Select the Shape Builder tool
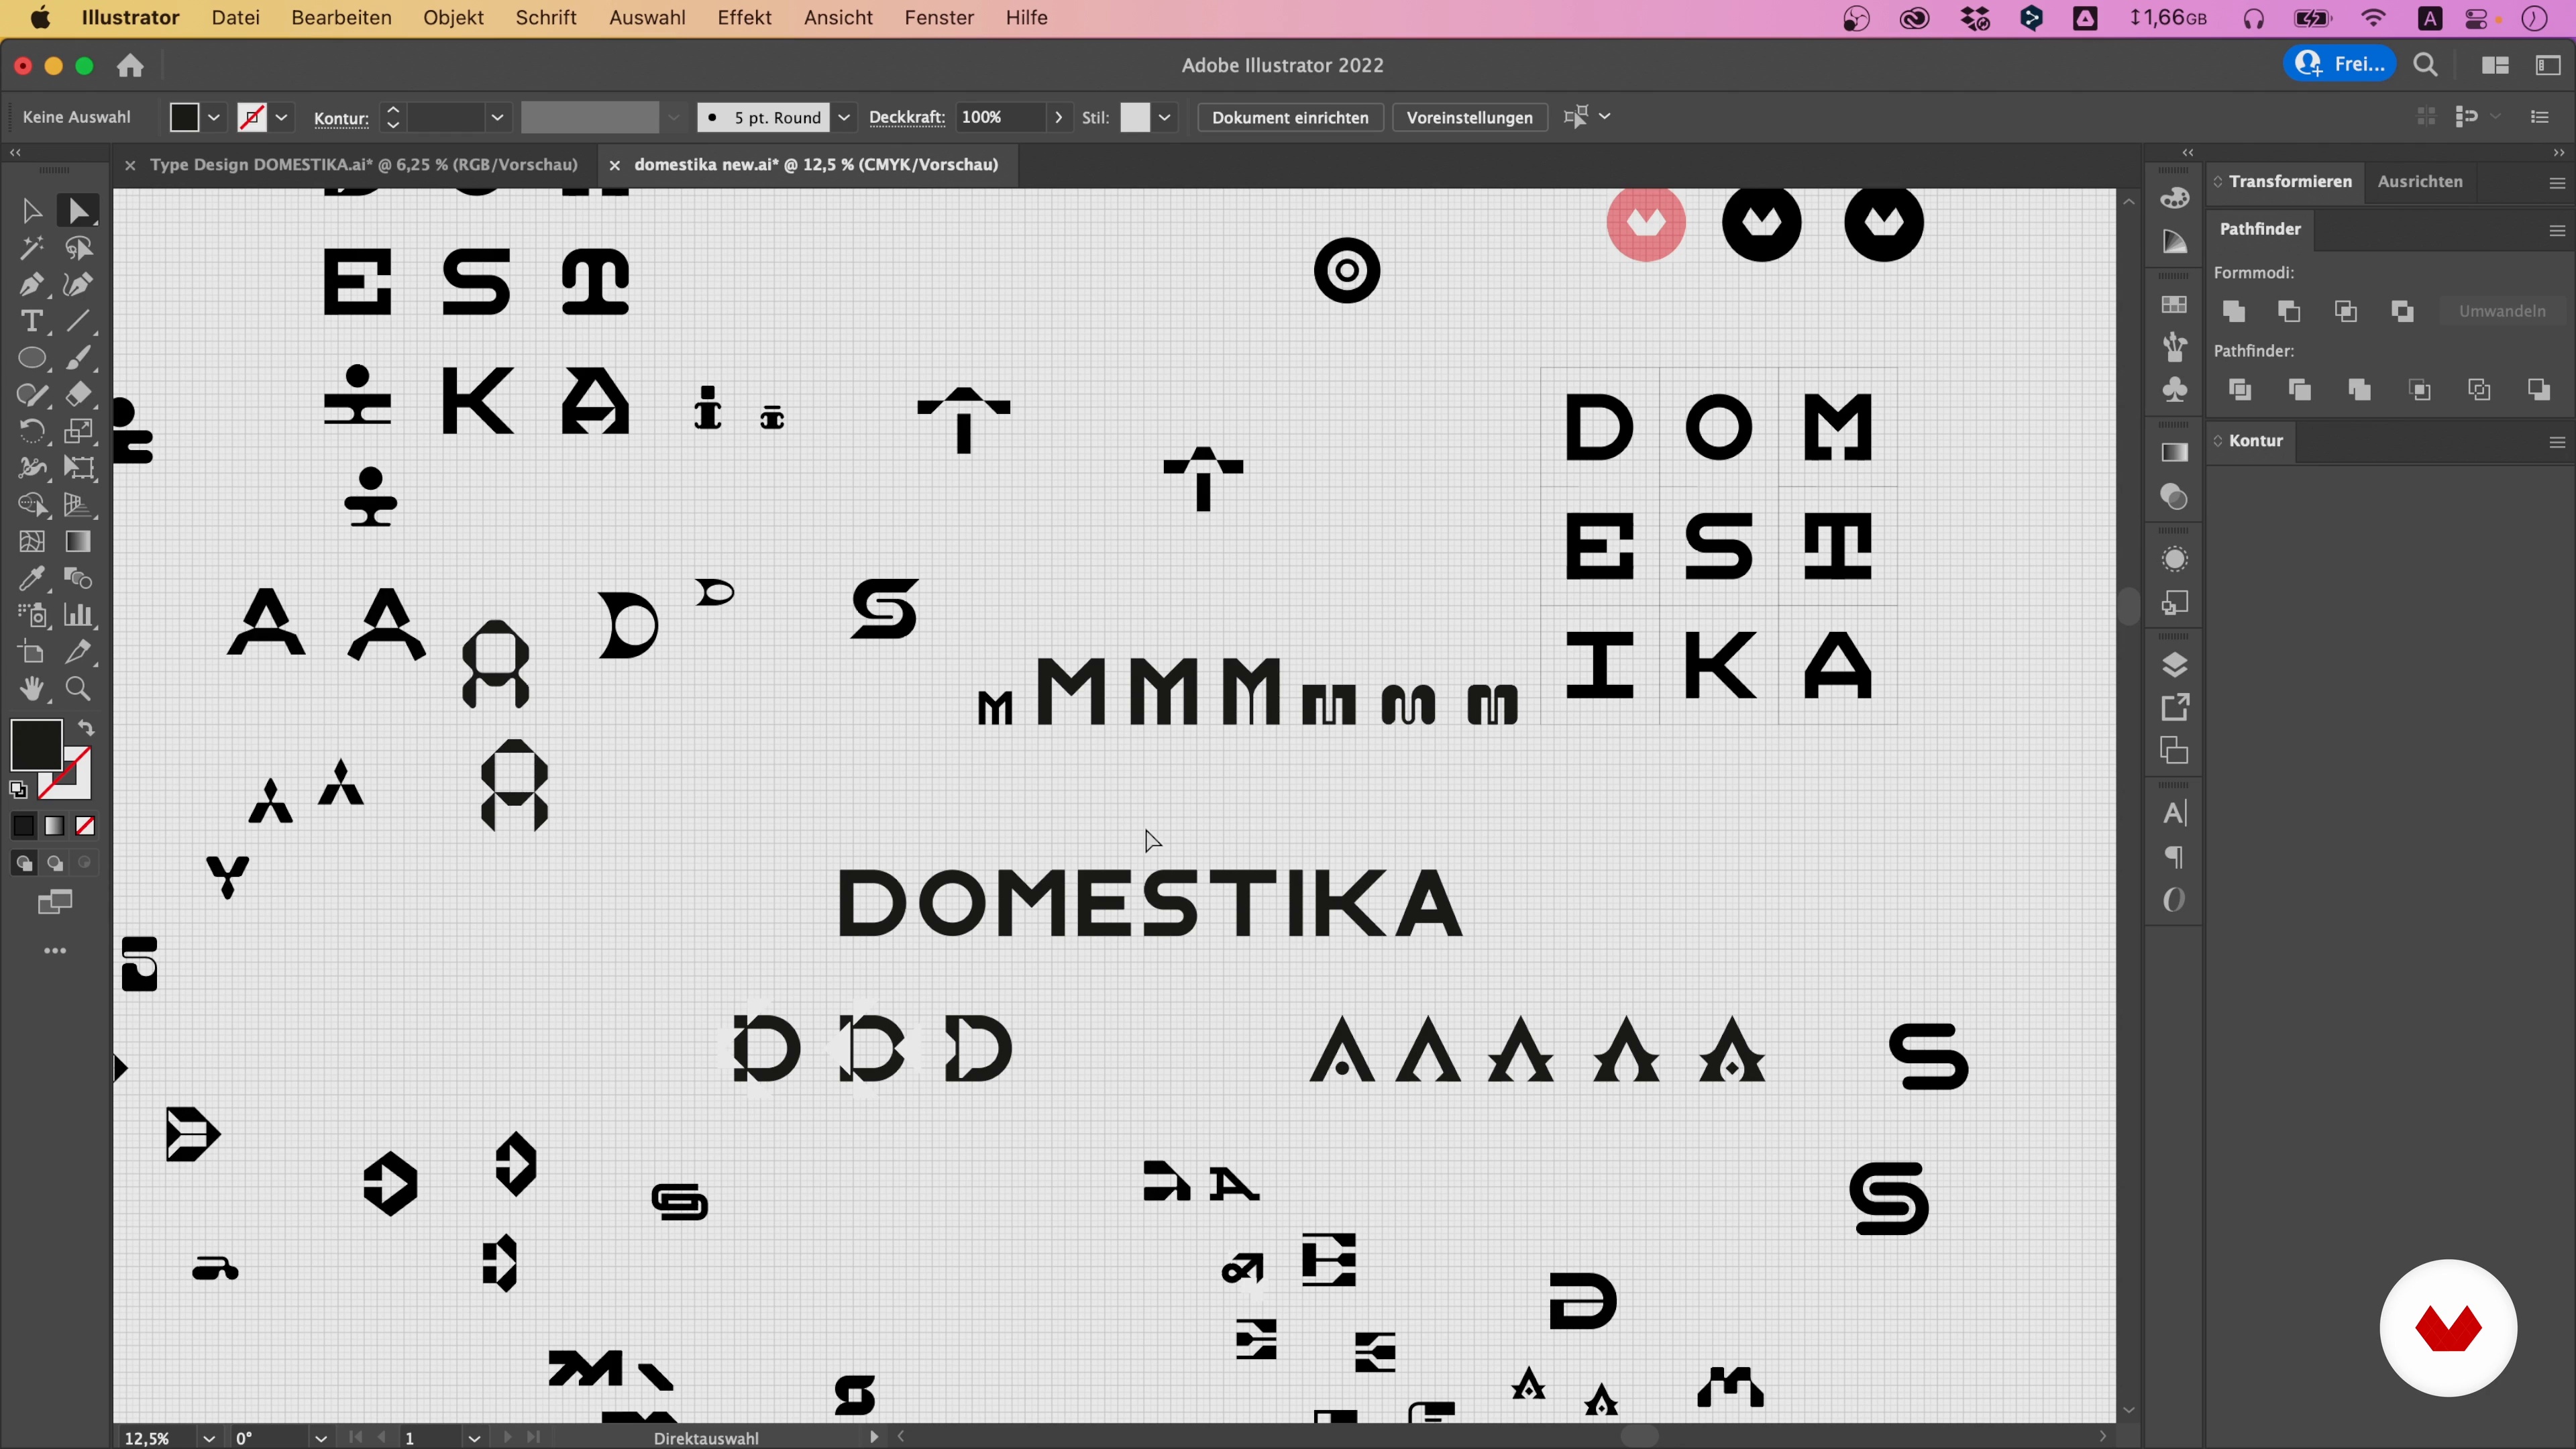 31,505
